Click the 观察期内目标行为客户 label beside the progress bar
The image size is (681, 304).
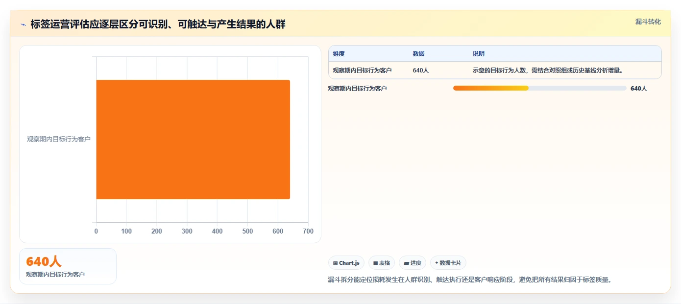tap(358, 89)
